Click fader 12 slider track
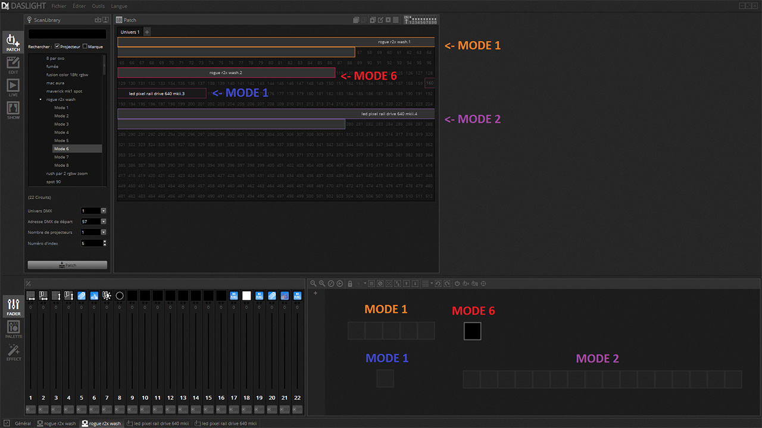This screenshot has height=428, width=762. (170, 351)
